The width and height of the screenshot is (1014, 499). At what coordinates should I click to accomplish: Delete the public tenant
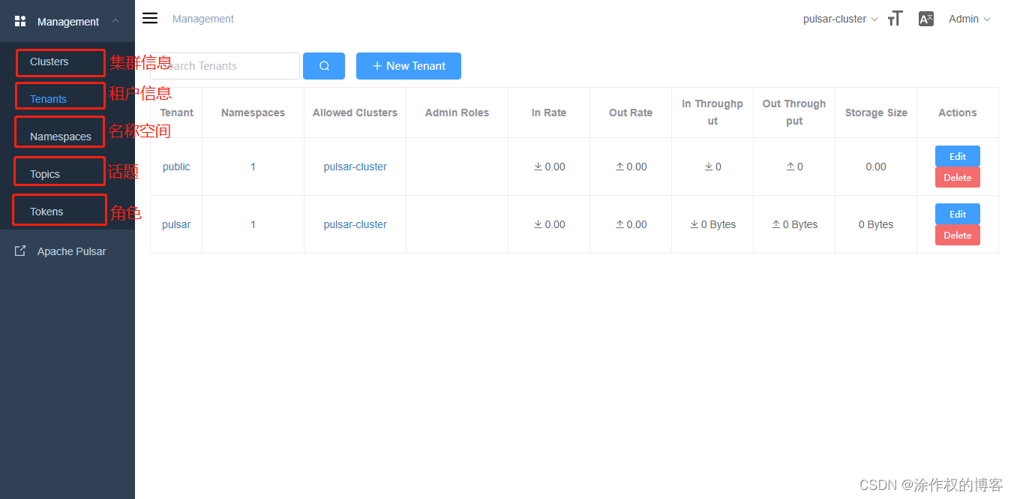(x=958, y=177)
